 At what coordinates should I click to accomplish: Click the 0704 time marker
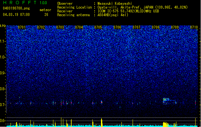tap(79, 27)
